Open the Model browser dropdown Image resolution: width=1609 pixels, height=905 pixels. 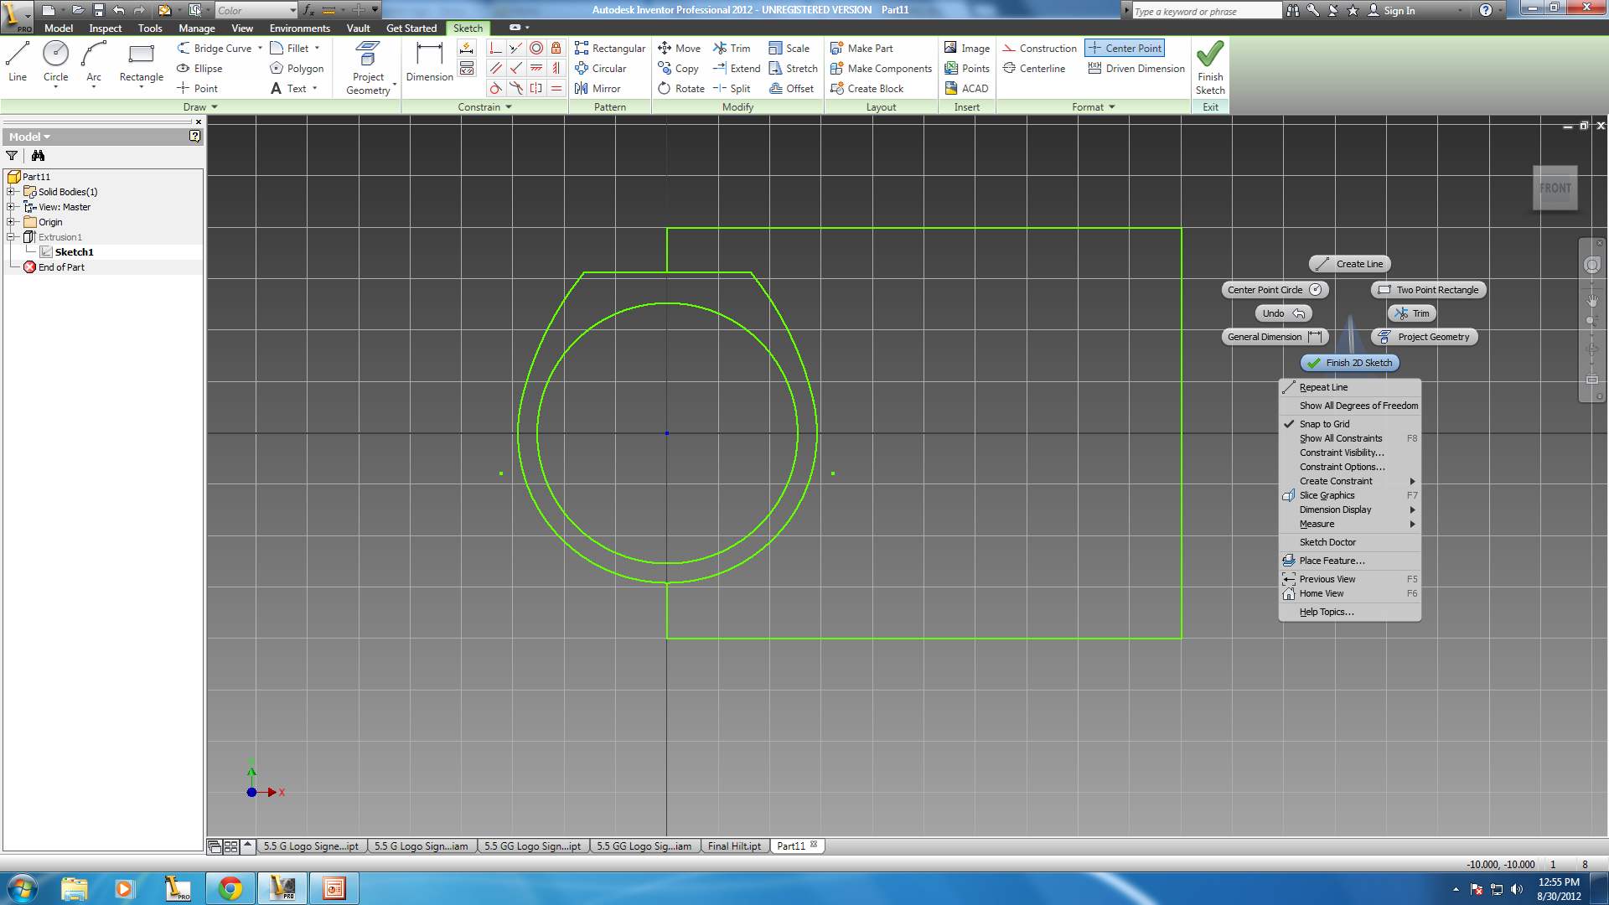29,137
